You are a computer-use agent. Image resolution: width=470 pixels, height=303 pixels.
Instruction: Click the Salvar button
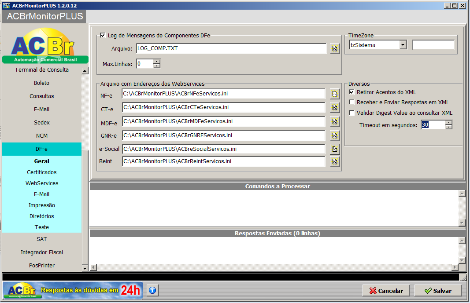pyautogui.click(x=438, y=290)
